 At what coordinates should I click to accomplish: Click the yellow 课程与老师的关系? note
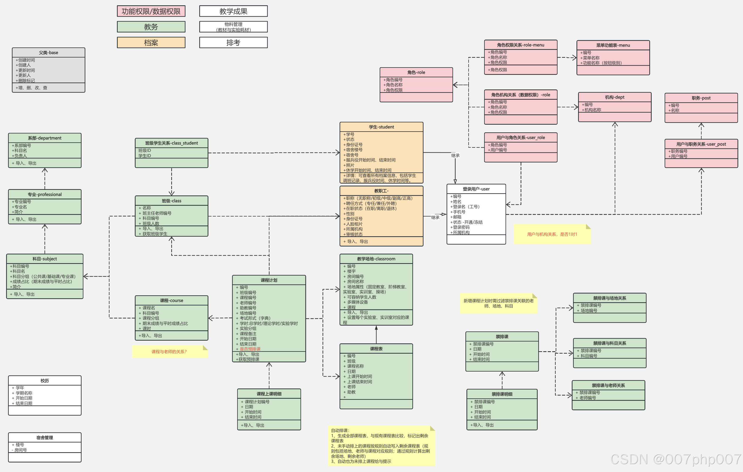(x=169, y=352)
